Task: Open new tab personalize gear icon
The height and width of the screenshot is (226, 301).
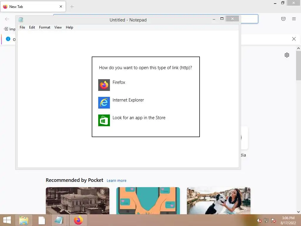Action: pyautogui.click(x=287, y=55)
